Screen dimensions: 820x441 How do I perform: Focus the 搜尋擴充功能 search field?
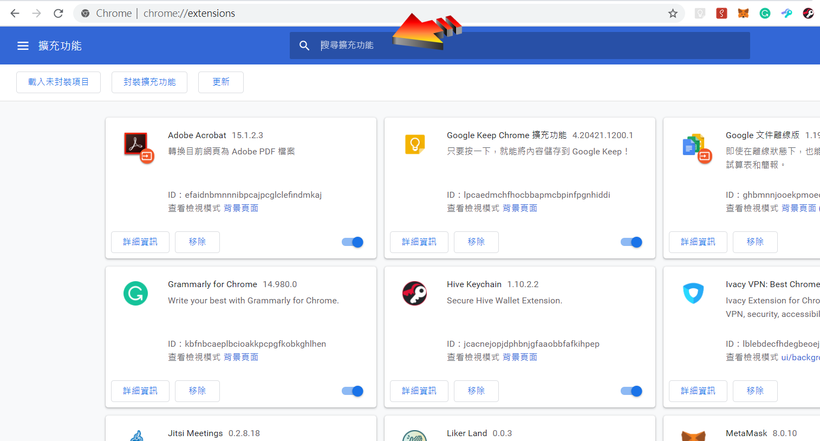(520, 46)
